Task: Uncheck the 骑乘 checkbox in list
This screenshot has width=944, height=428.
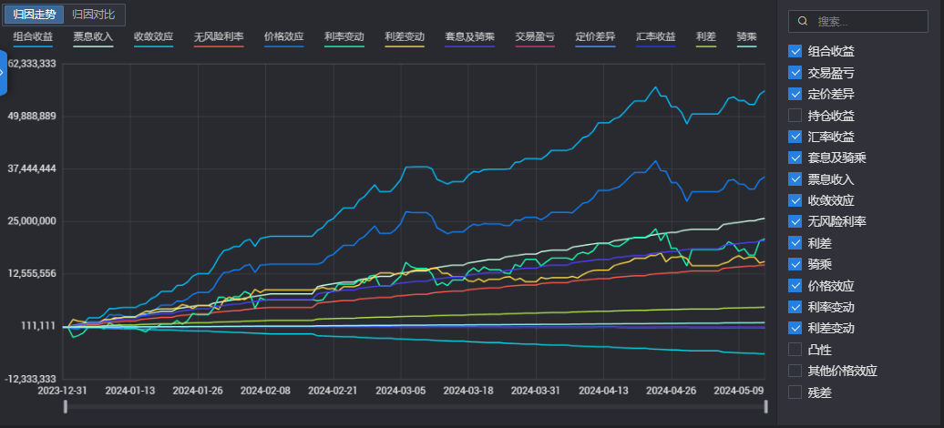Action: [x=795, y=264]
